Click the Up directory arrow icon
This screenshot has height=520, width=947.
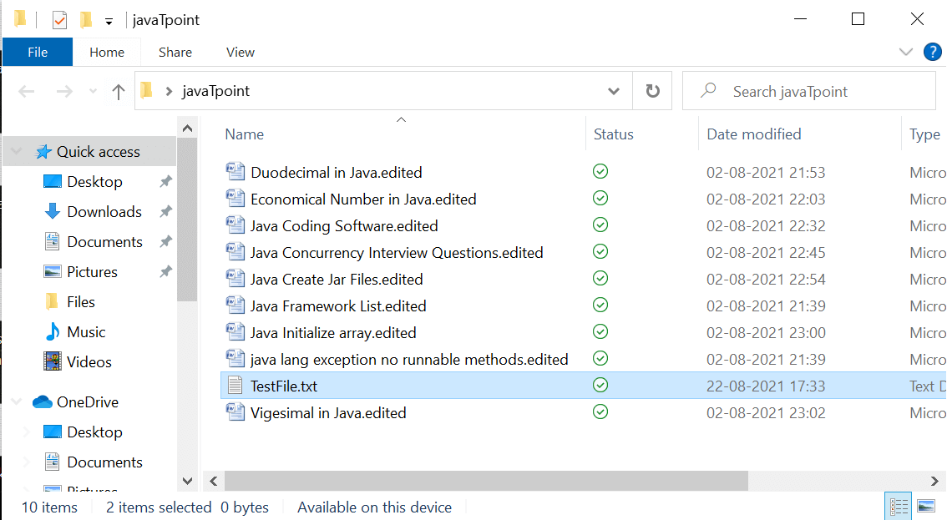(119, 92)
